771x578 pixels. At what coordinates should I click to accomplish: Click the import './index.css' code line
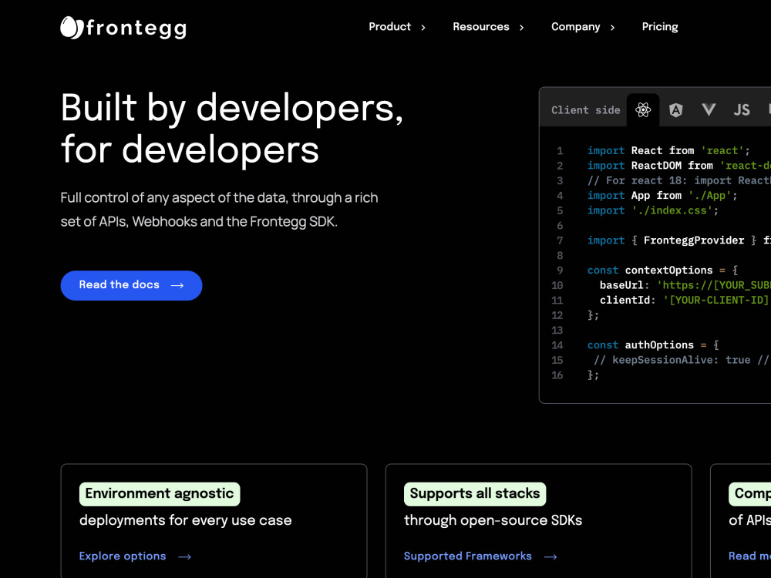pos(652,210)
